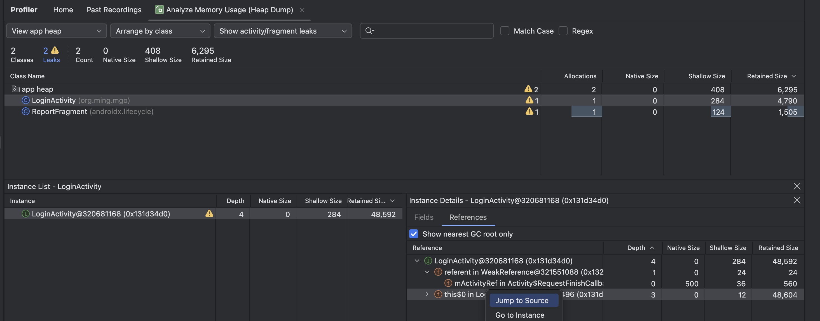The width and height of the screenshot is (820, 321).
Task: Click the LoginActivity instance row icon
Action: click(x=25, y=214)
